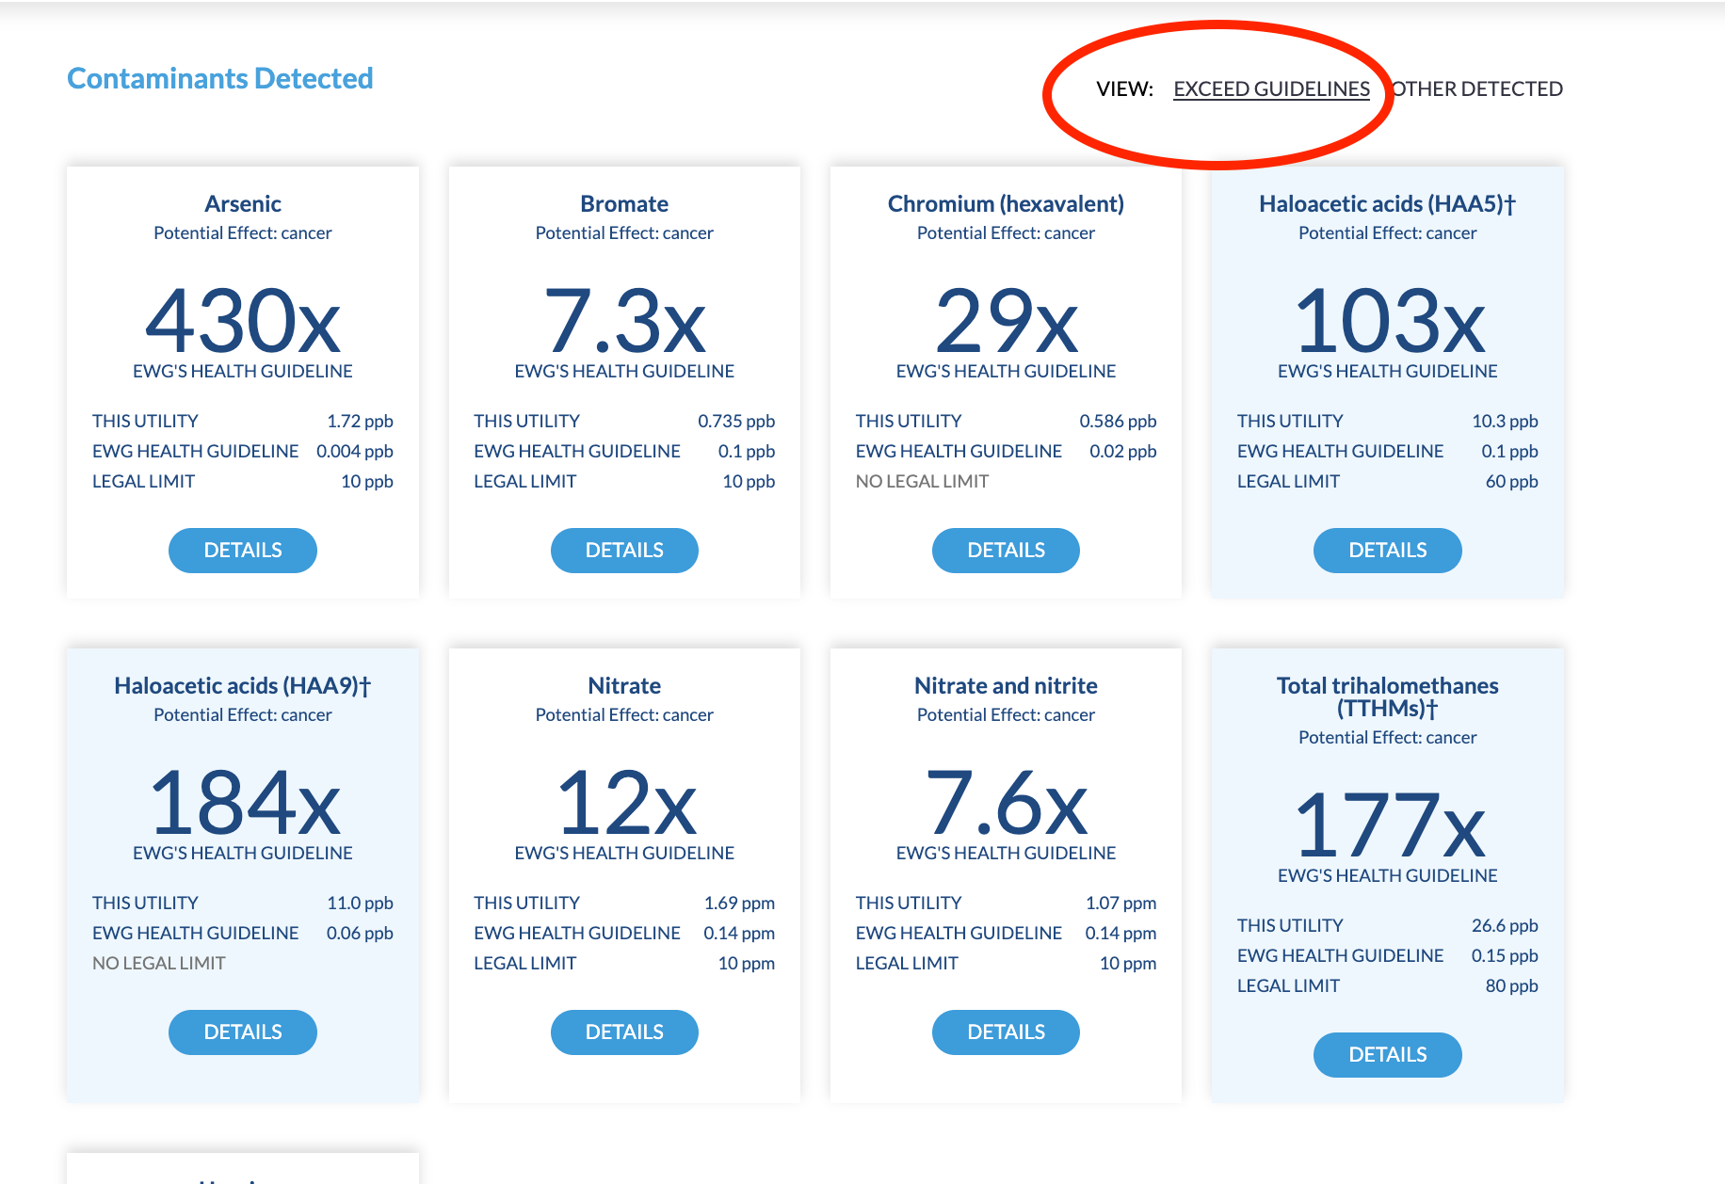This screenshot has width=1725, height=1184.
Task: Click the Arsenic card title
Action: click(243, 204)
